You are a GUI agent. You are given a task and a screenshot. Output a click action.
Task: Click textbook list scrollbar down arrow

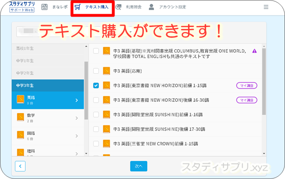pos(264,153)
